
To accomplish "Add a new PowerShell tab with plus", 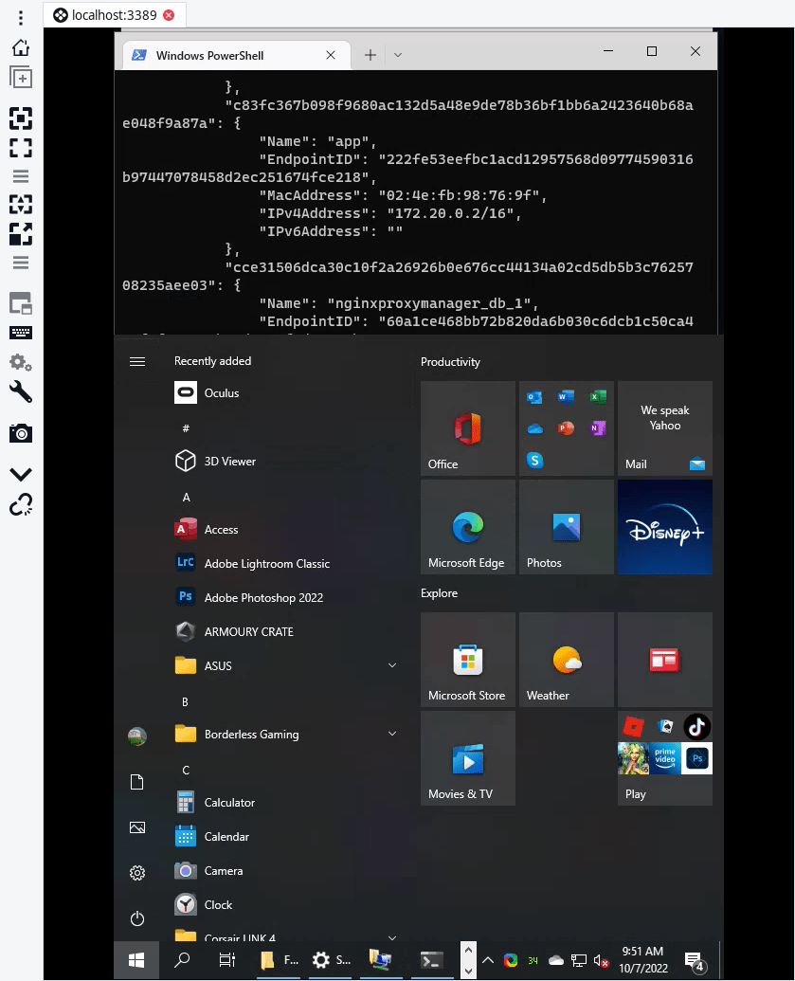I will pos(370,55).
